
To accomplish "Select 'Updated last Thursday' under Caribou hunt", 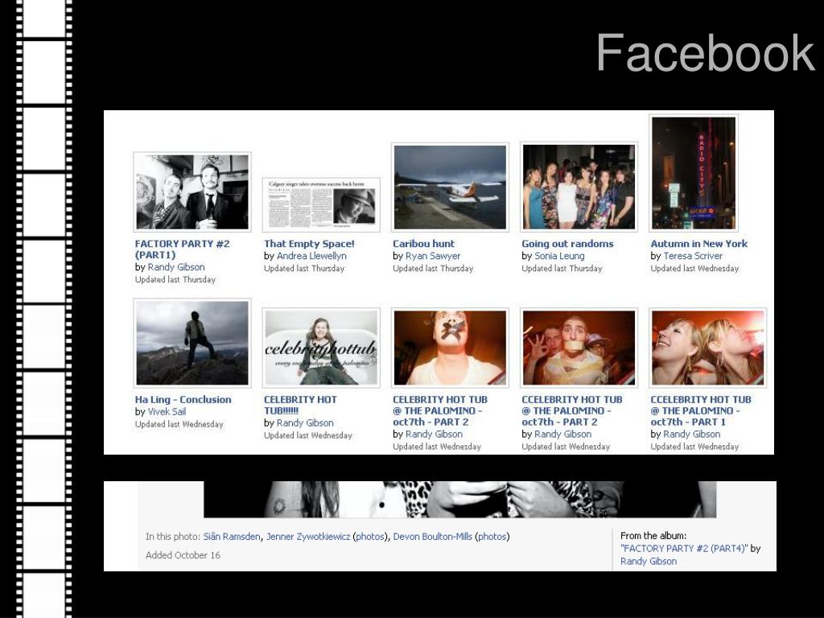I will (x=433, y=269).
